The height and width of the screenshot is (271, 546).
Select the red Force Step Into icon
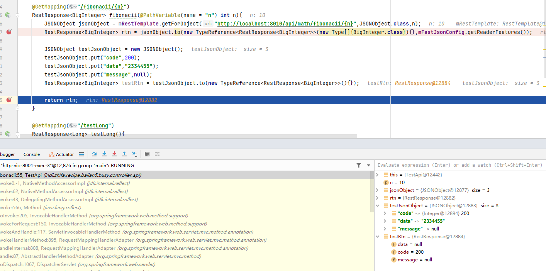coord(114,154)
